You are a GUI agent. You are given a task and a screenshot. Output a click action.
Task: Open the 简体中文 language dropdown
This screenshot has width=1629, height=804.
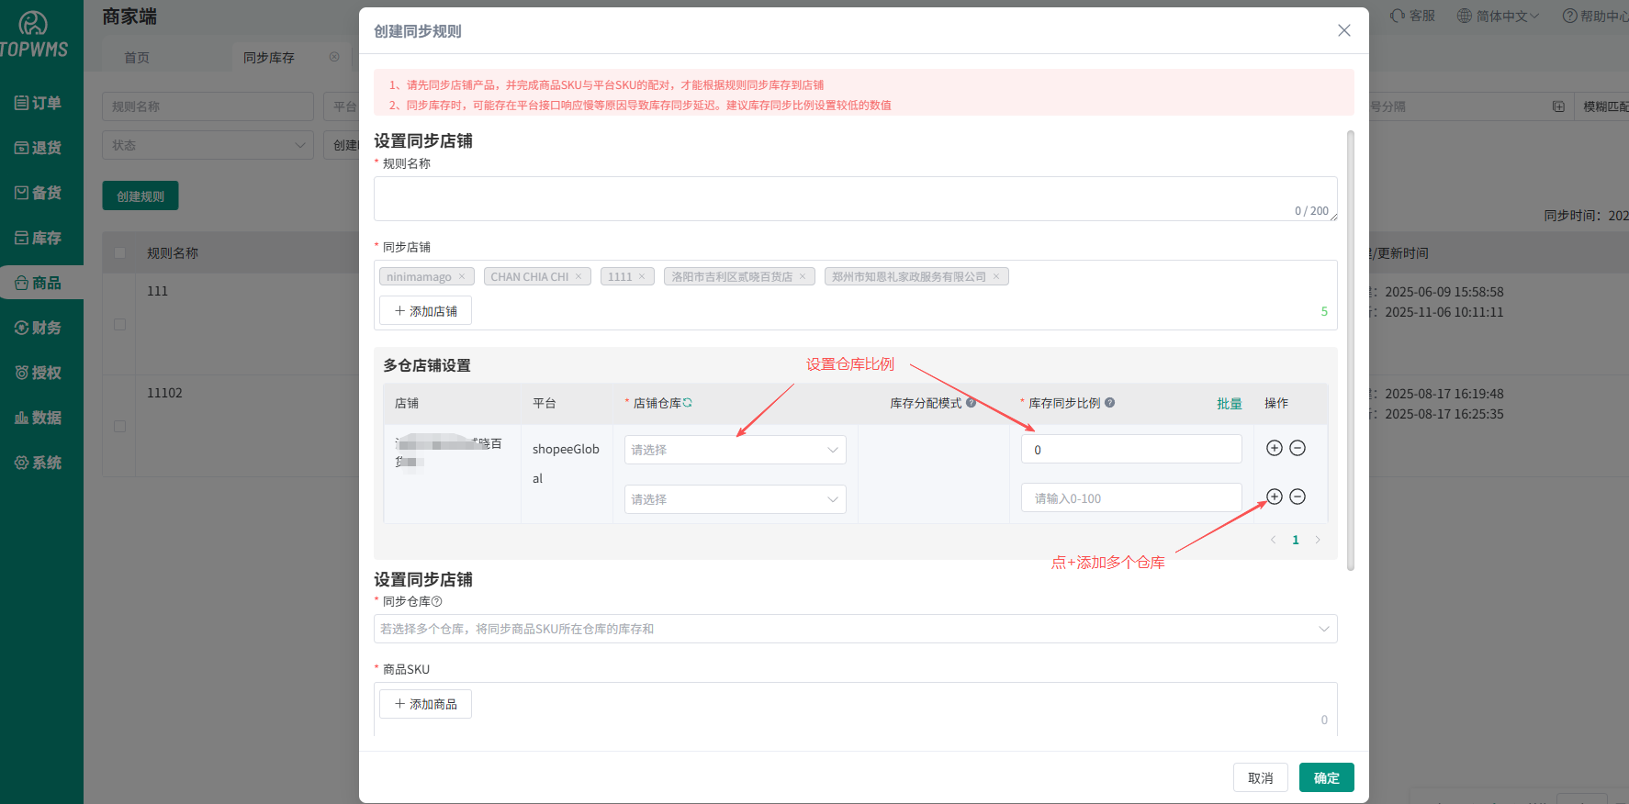pos(1498,16)
